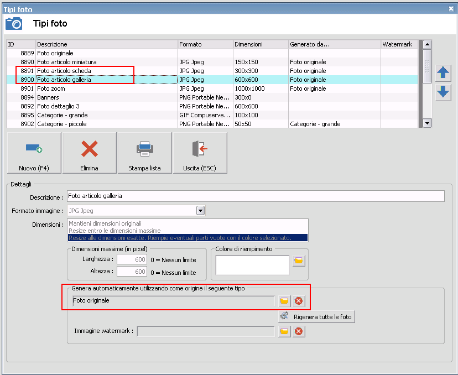Click the Watermark column header
Screen dimensions: 458x375
click(399, 44)
